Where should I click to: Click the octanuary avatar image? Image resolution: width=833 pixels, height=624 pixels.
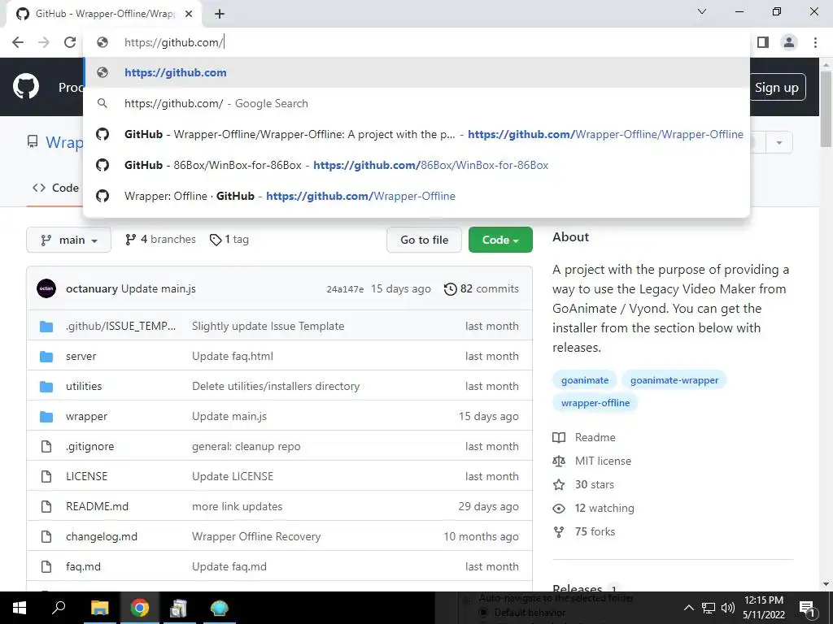(x=46, y=288)
